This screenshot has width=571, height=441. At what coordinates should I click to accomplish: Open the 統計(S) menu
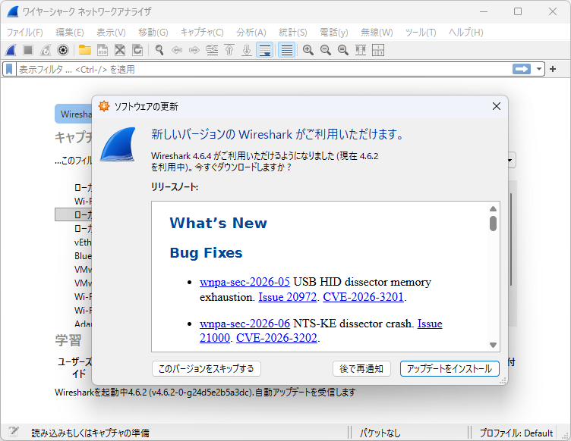(293, 33)
